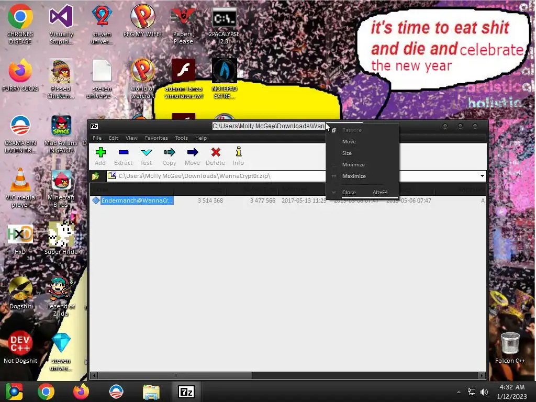
Task: Select Legend of Zilda desktop icon
Action: pos(61,296)
